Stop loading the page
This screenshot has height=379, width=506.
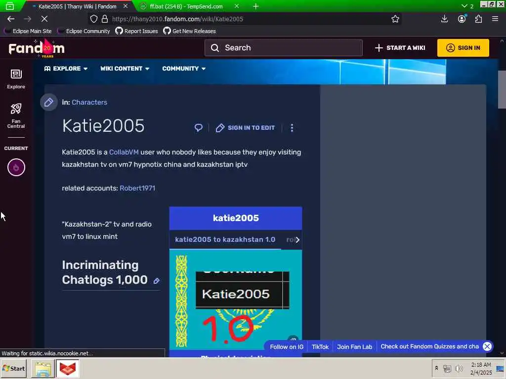click(44, 19)
